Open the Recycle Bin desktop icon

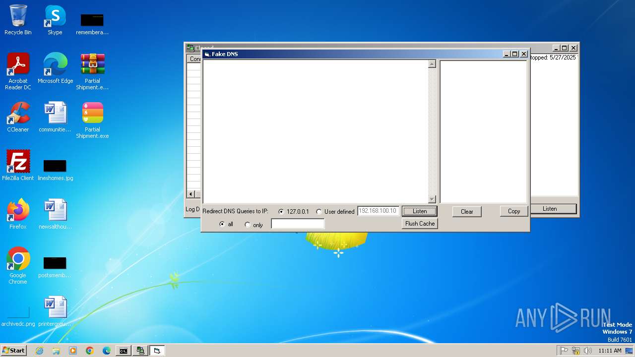tap(18, 20)
